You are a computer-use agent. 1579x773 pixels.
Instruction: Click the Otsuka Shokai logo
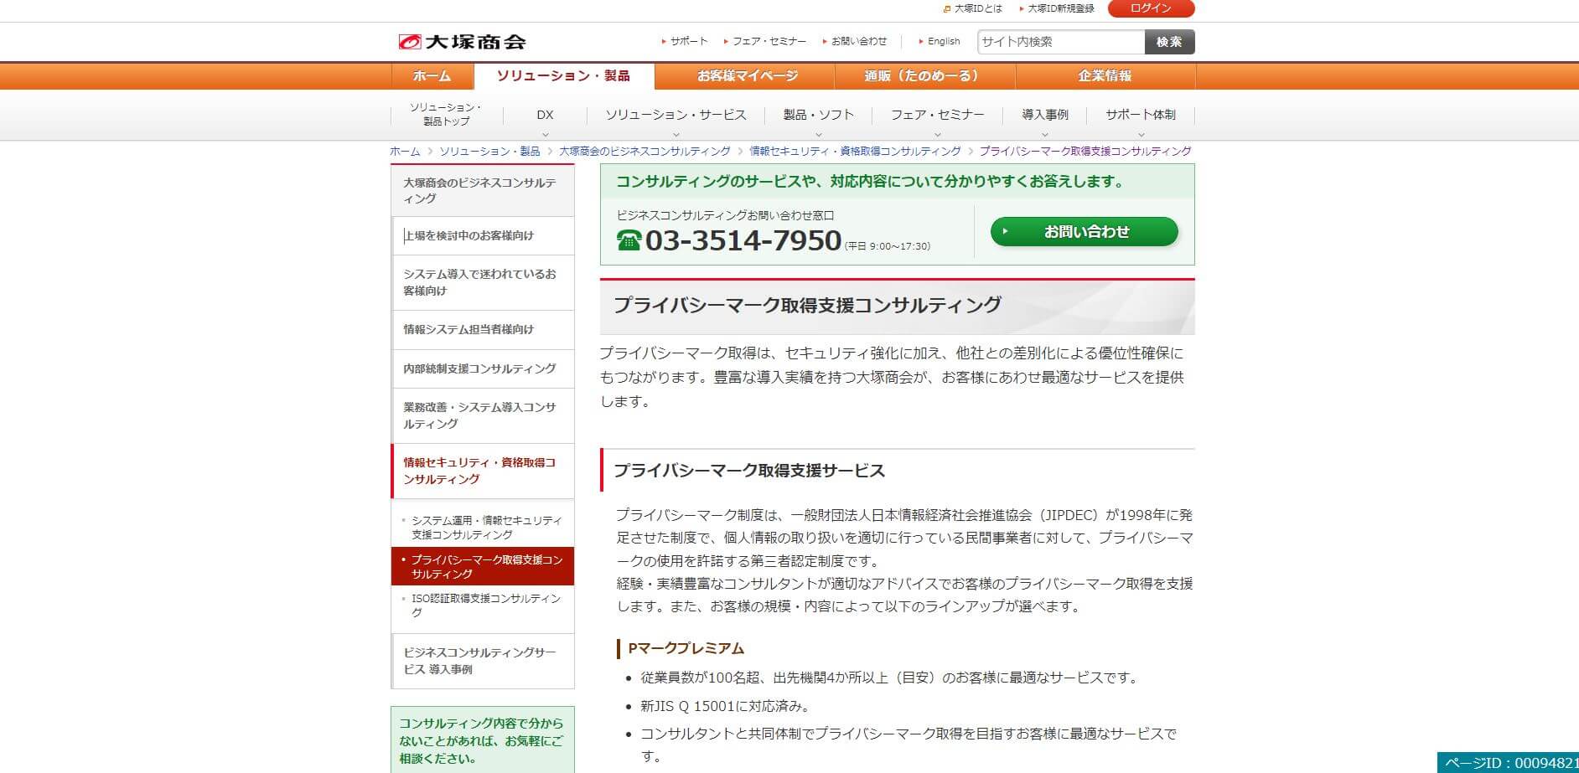(462, 41)
